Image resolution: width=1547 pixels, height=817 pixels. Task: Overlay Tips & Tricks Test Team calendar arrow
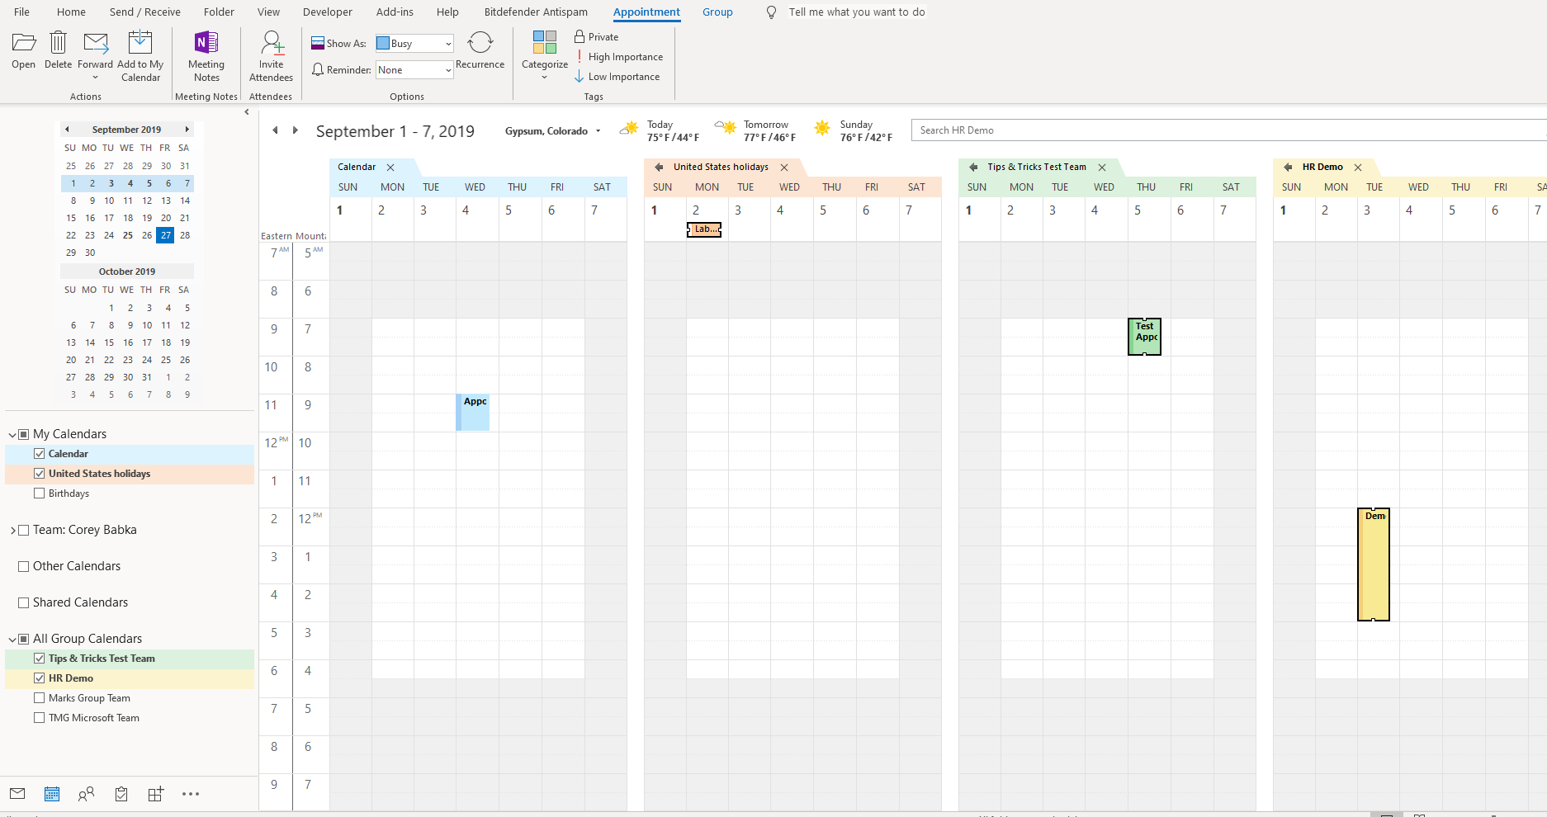[x=973, y=167]
